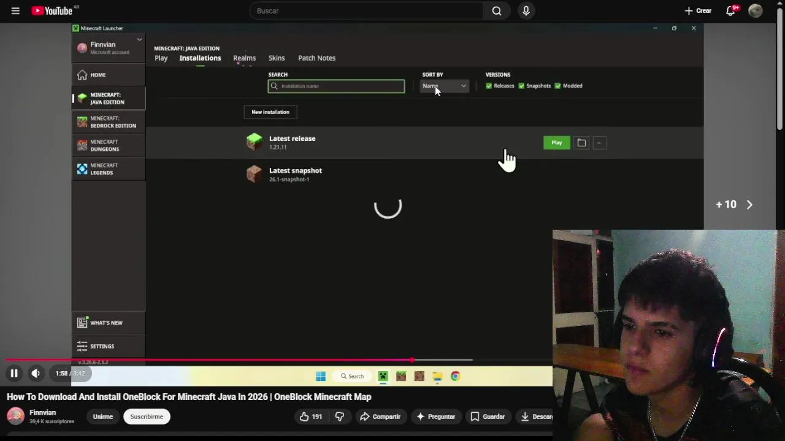Viewport: 785px width, 441px height.
Task: Click the taskbar Search box
Action: point(353,376)
